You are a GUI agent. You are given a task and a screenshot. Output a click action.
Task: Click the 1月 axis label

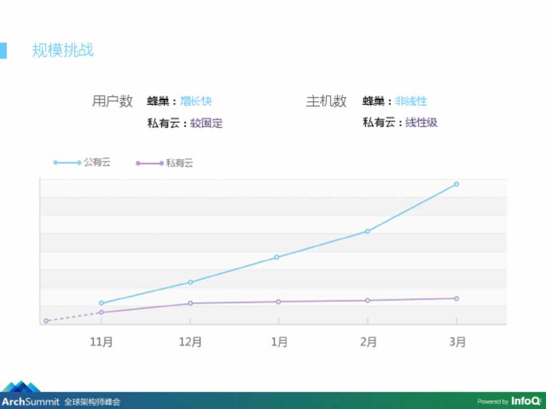(279, 342)
